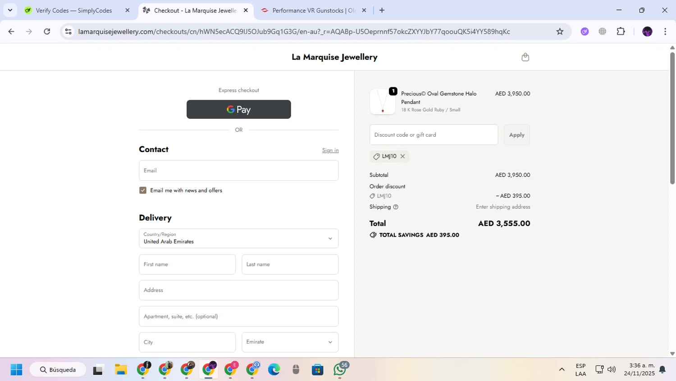
Task: Uncheck Email me with news and offers
Action: 143,190
